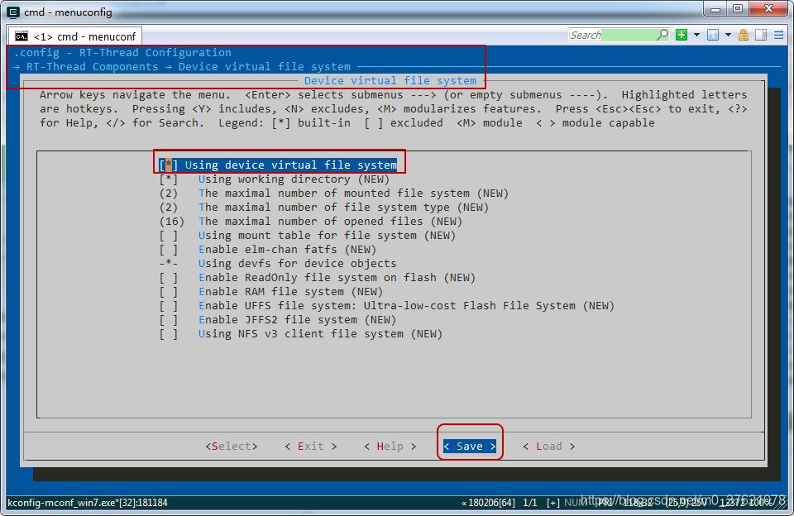This screenshot has width=794, height=516.
Task: Switch to the '<1> cmd - menuconf' tab
Action: pyautogui.click(x=75, y=36)
